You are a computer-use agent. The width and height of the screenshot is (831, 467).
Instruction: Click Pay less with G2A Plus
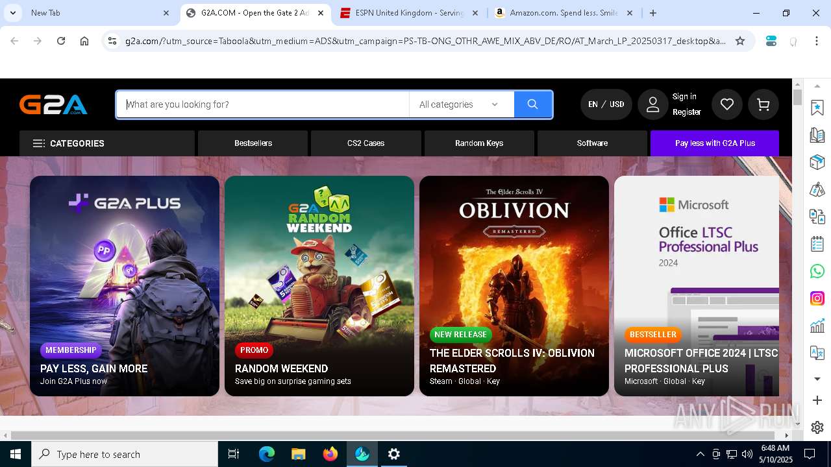tap(715, 143)
